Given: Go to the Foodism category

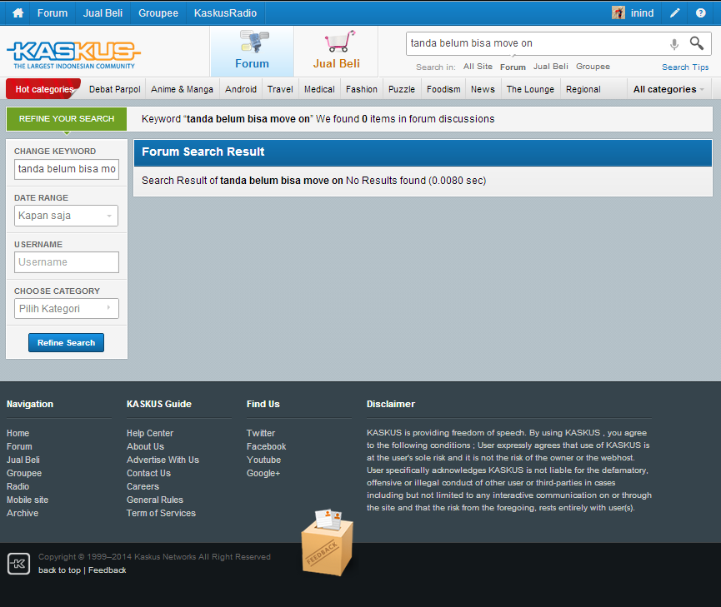Looking at the screenshot, I should 443,89.
